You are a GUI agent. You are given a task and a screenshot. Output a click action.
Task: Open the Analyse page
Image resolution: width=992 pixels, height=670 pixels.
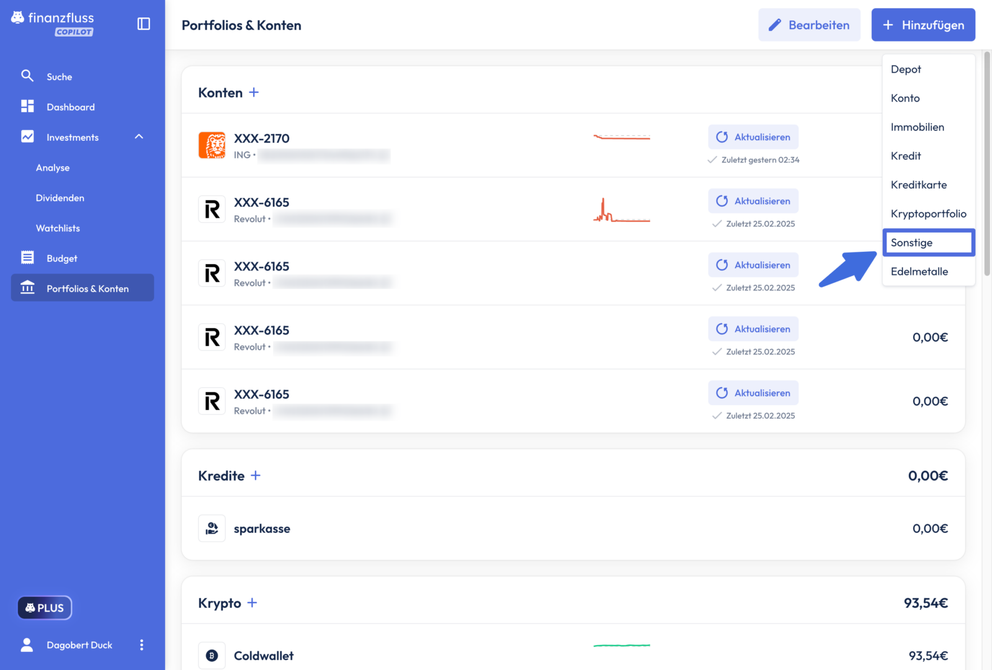(x=53, y=167)
